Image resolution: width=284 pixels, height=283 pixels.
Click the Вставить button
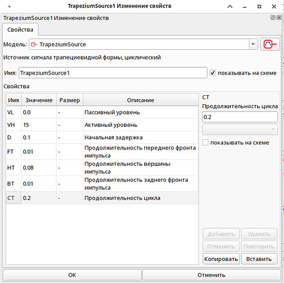259,259
